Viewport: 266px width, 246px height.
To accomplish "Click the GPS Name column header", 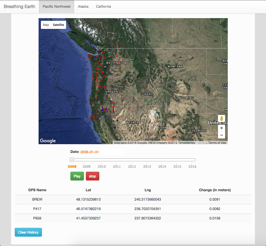I will pyautogui.click(x=37, y=190).
